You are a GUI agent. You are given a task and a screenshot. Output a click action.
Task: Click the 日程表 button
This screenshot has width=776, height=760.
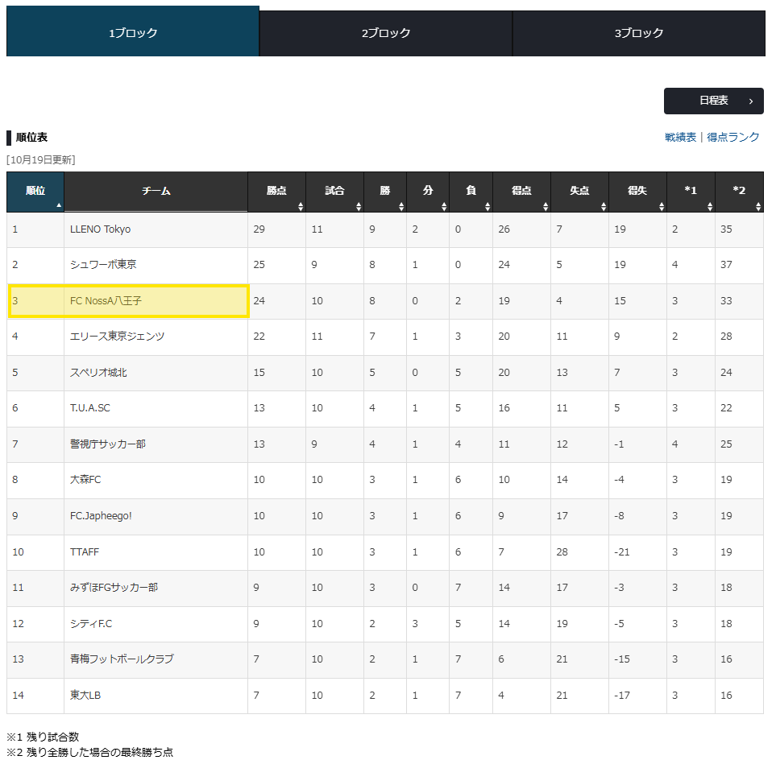(713, 101)
